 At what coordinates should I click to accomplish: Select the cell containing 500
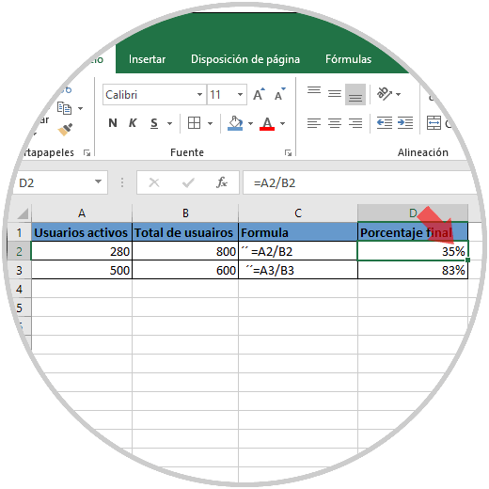tap(82, 270)
